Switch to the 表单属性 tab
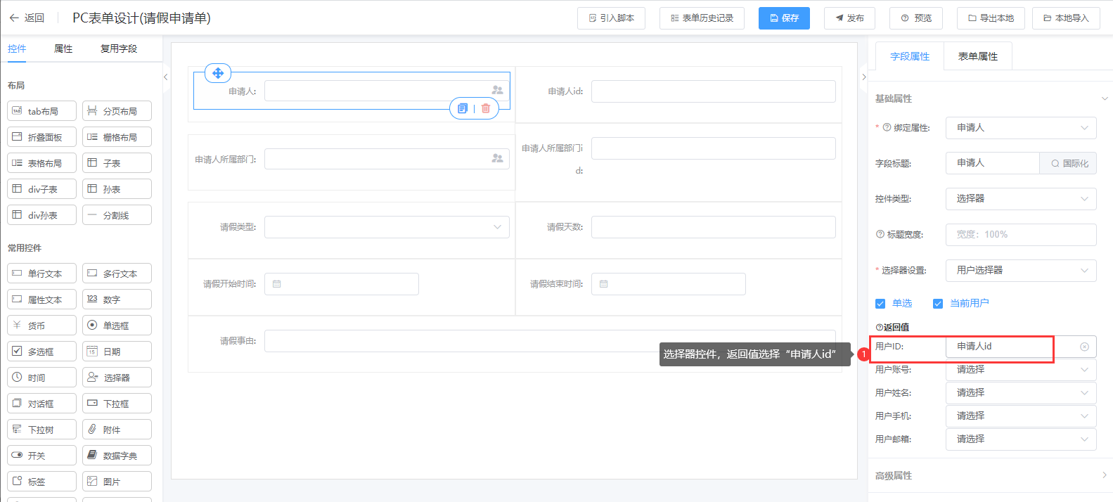 click(x=977, y=56)
